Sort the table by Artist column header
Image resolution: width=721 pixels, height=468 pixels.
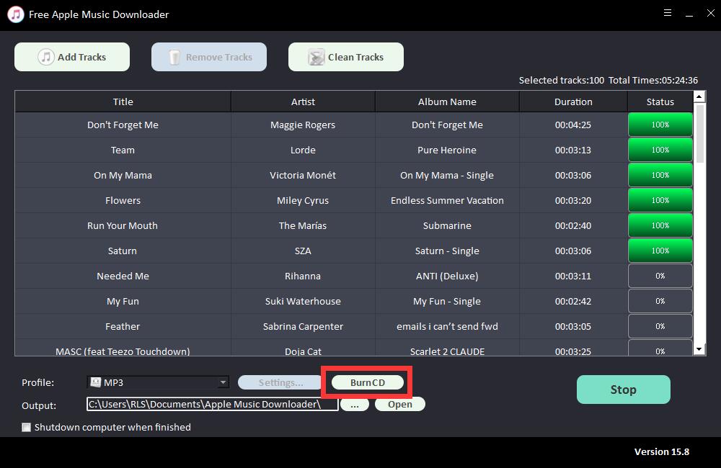pyautogui.click(x=303, y=102)
